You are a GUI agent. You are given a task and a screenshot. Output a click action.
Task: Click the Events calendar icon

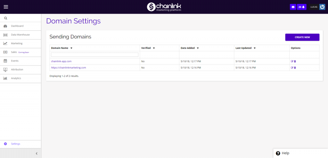coord(5,61)
